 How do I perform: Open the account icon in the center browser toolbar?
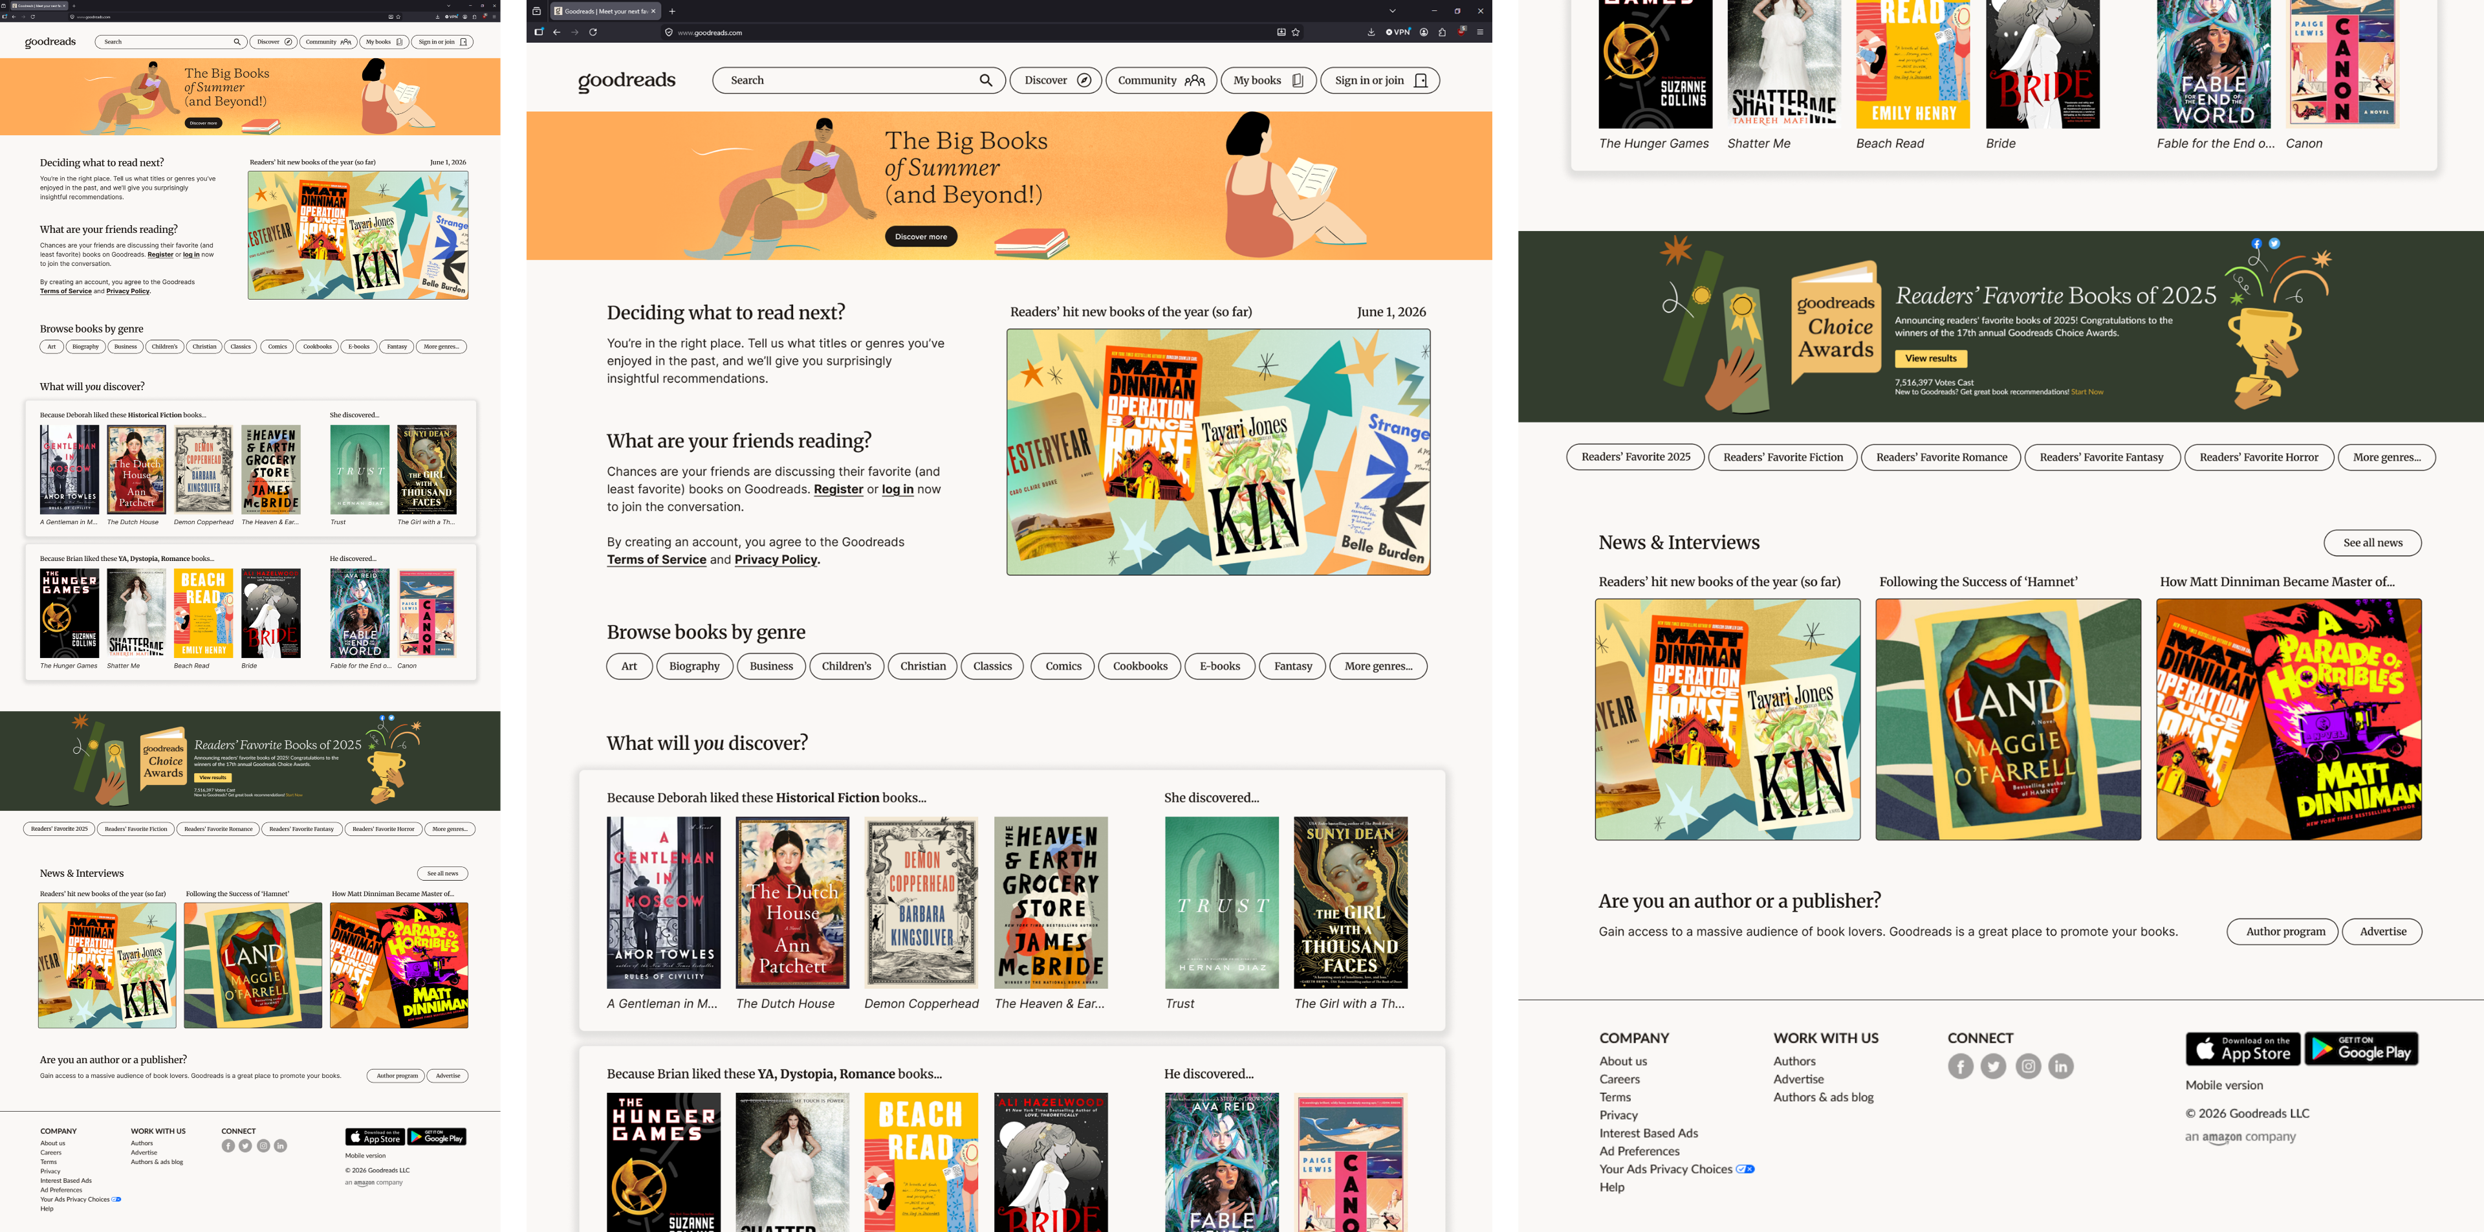[x=1423, y=32]
